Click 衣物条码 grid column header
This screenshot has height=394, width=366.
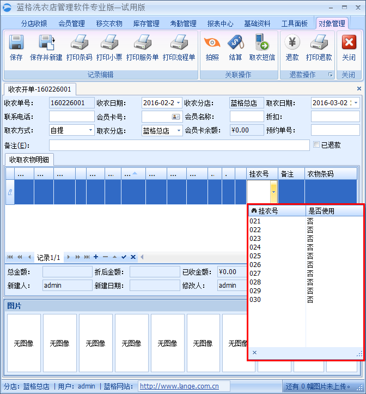[x=331, y=174]
